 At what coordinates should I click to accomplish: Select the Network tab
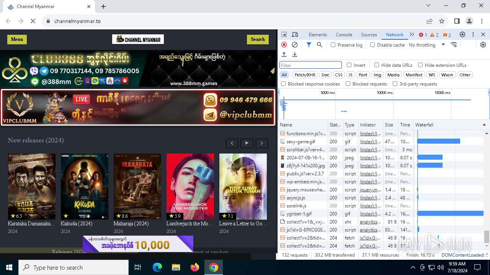[x=395, y=35]
